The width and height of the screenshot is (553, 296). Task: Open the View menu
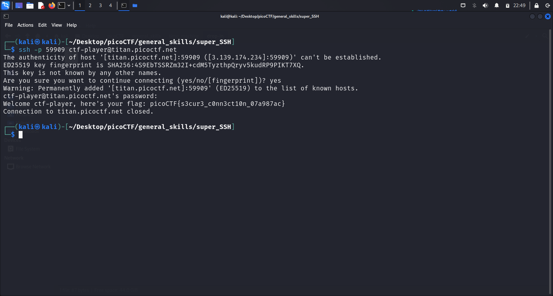pyautogui.click(x=57, y=25)
